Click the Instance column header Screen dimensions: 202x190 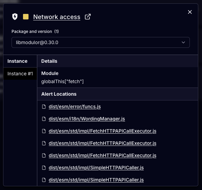[x=17, y=61]
